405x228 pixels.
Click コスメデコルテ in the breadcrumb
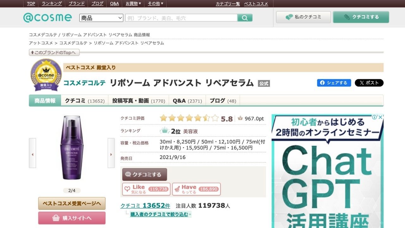point(73,43)
